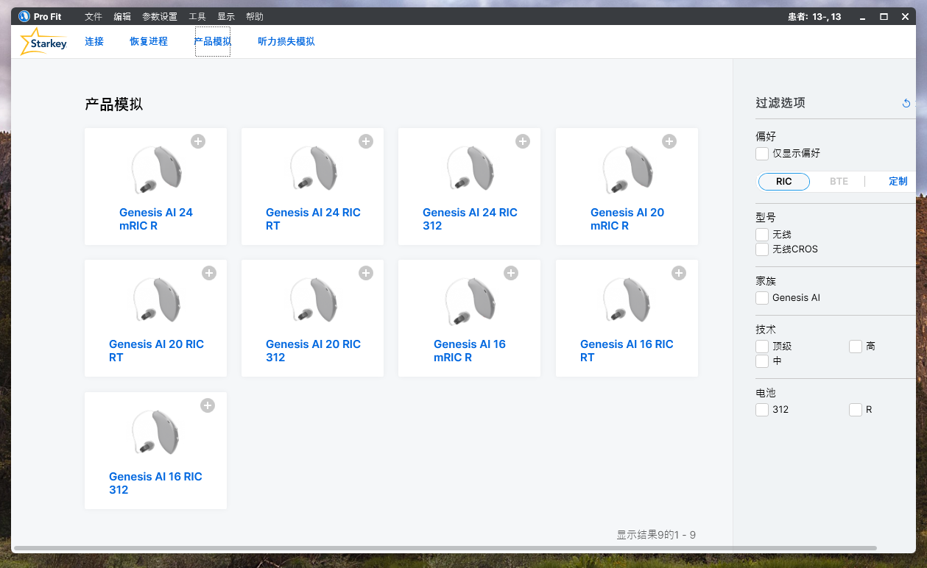Add Genesis AI 24 mRIC R plus icon
Image resolution: width=927 pixels, height=568 pixels.
click(198, 141)
